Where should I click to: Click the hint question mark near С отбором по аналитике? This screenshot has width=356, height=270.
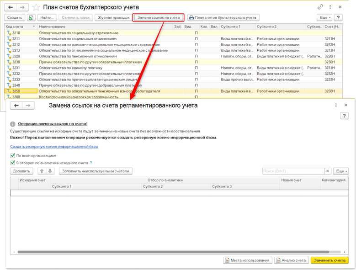(91, 163)
